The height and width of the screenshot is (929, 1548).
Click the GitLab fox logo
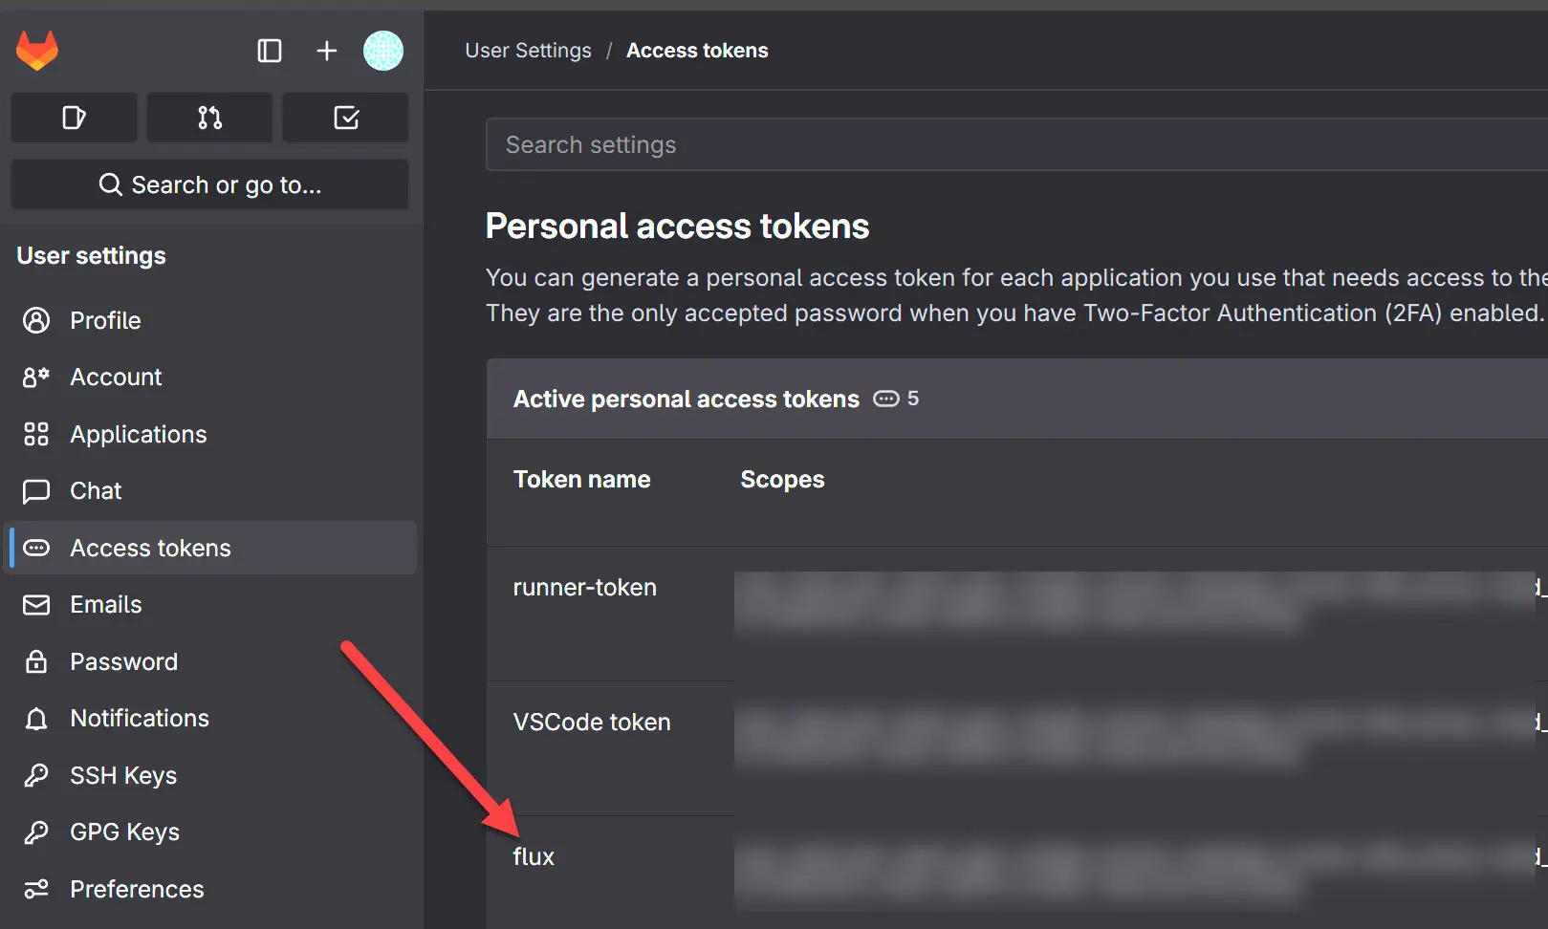coord(37,51)
